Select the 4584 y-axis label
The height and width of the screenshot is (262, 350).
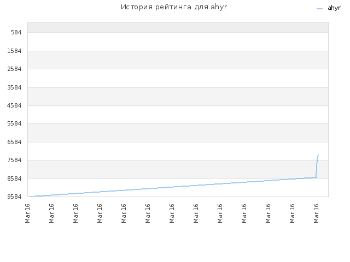tap(15, 105)
